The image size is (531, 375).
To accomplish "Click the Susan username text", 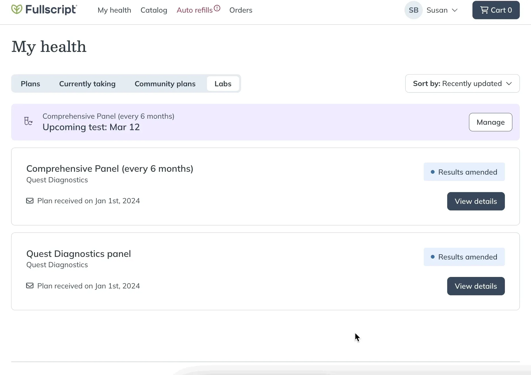I will click(437, 10).
